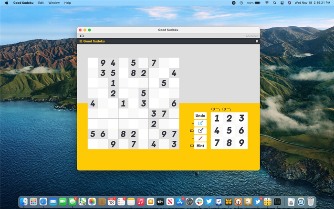Select the red slash eliminate mode

[x=200, y=138]
